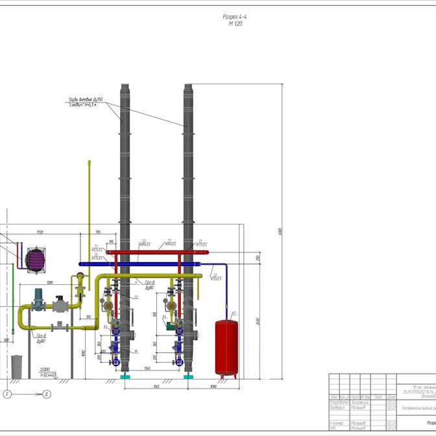This screenshot has height=436, width=436.
Task: Click the axis marker circle 'Д'
Action: tap(47, 394)
